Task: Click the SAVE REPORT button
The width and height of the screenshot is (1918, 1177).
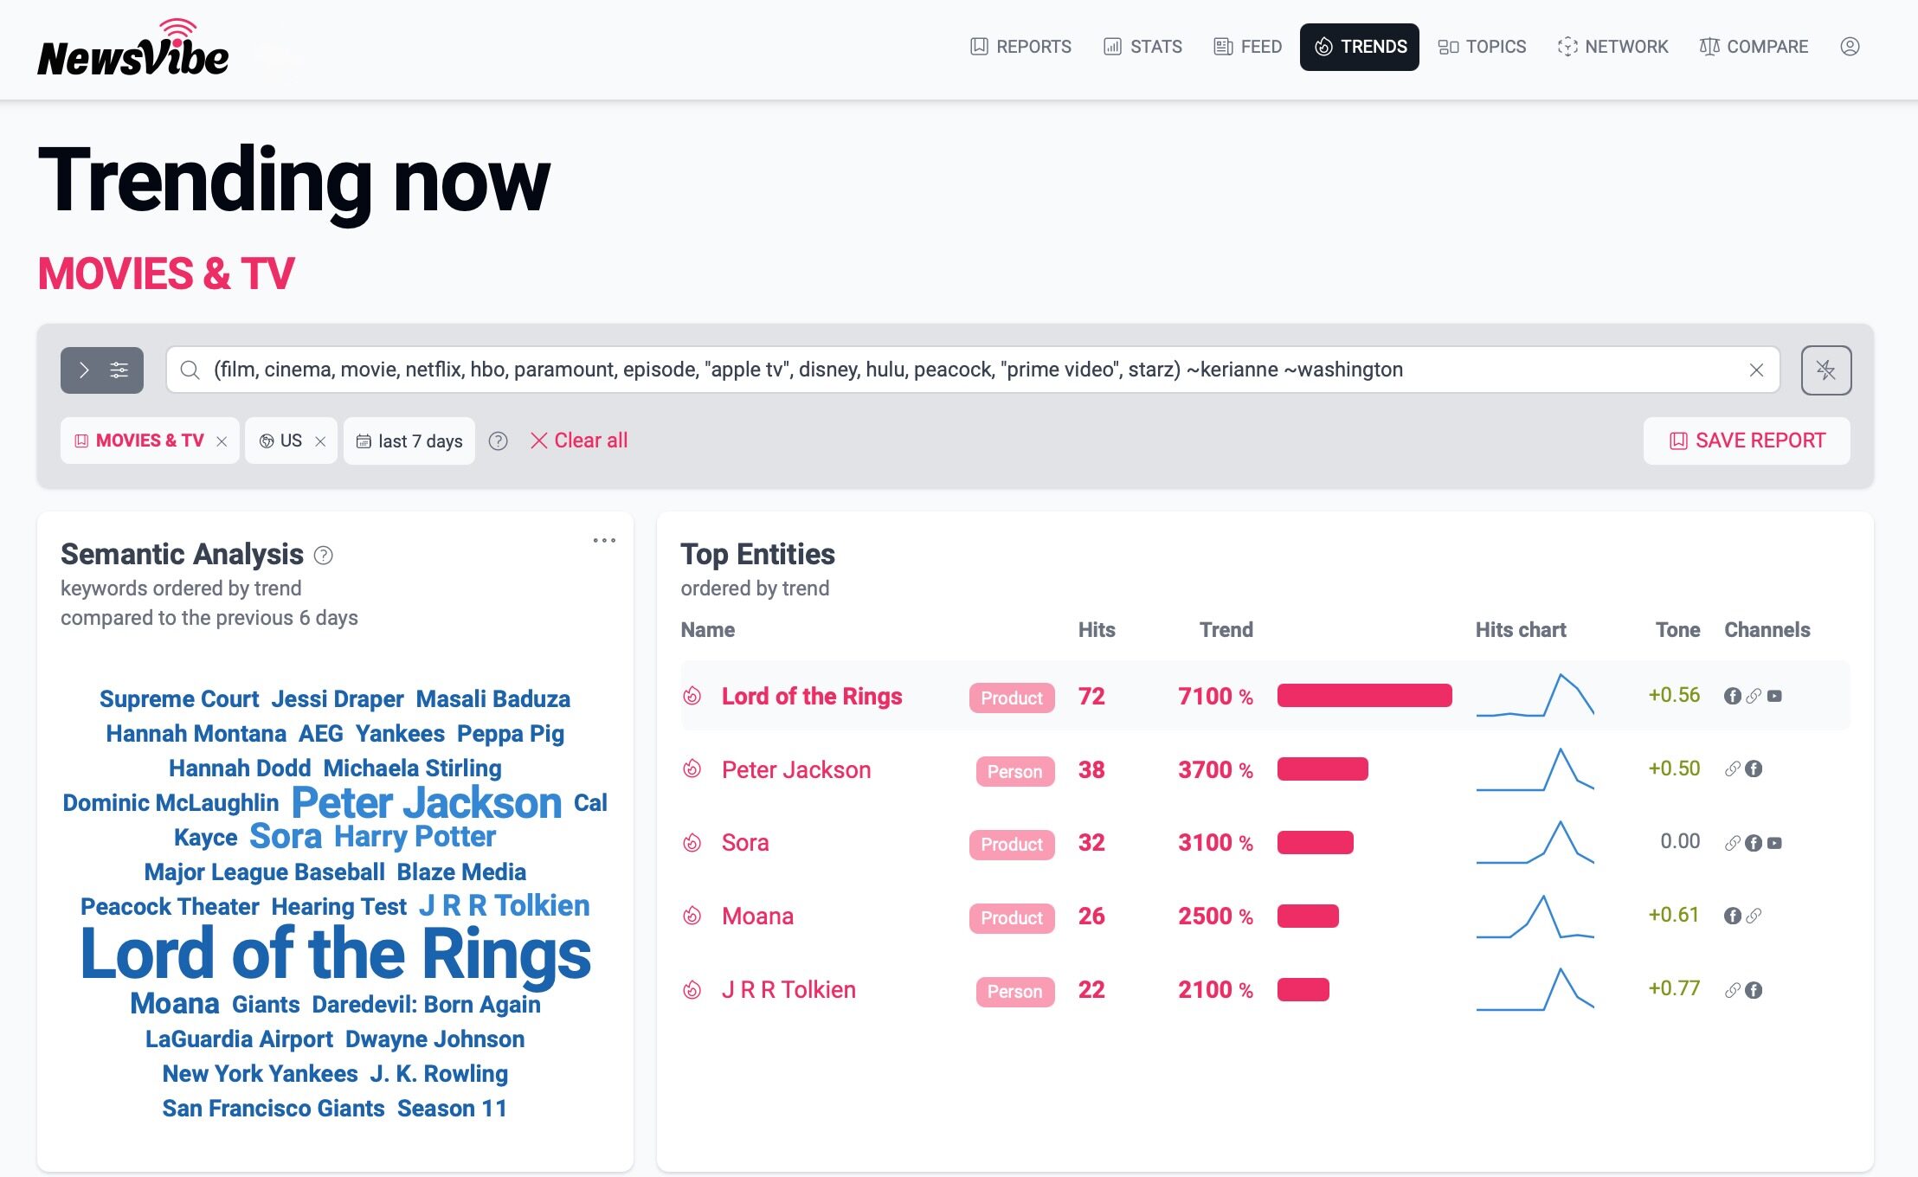Action: click(1745, 441)
